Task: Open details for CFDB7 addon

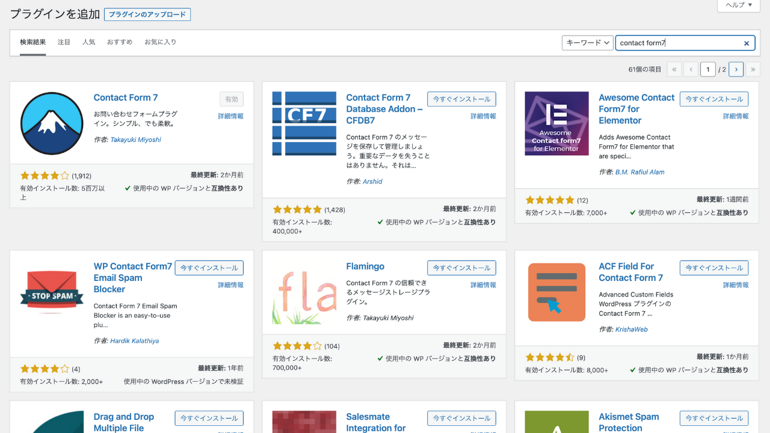Action: point(484,116)
